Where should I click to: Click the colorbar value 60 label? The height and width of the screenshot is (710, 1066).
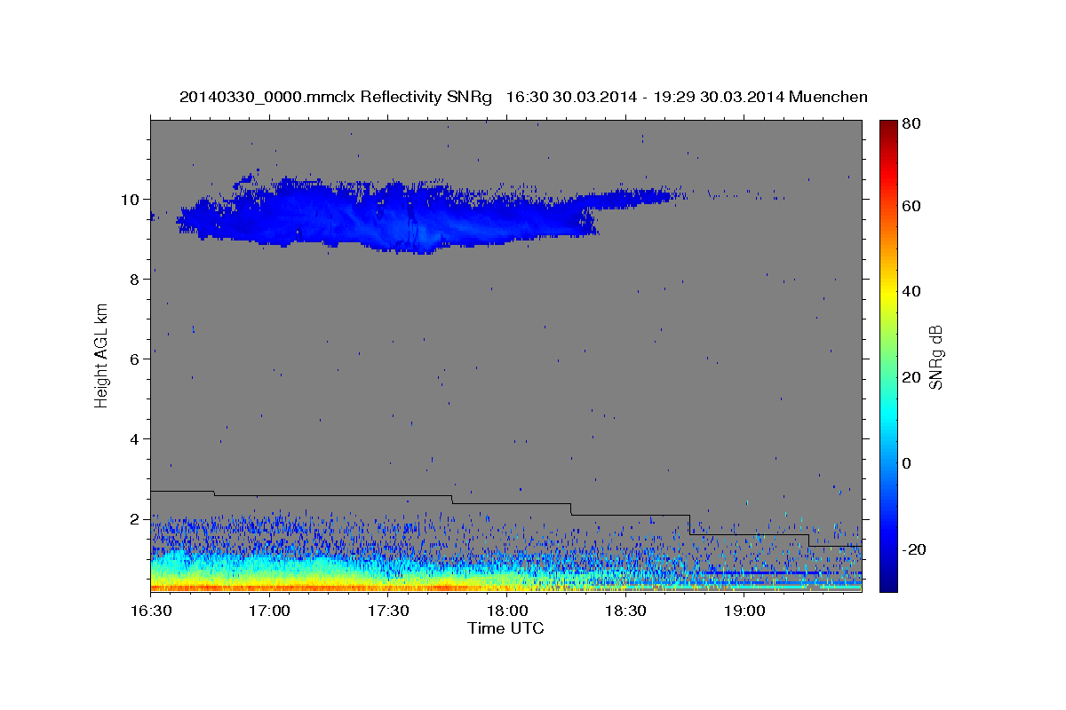[x=911, y=206]
